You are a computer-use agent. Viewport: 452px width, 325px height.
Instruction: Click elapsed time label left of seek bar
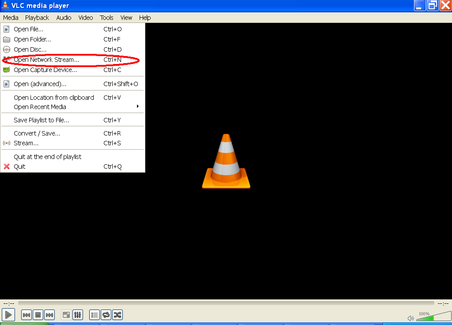pyautogui.click(x=9, y=303)
